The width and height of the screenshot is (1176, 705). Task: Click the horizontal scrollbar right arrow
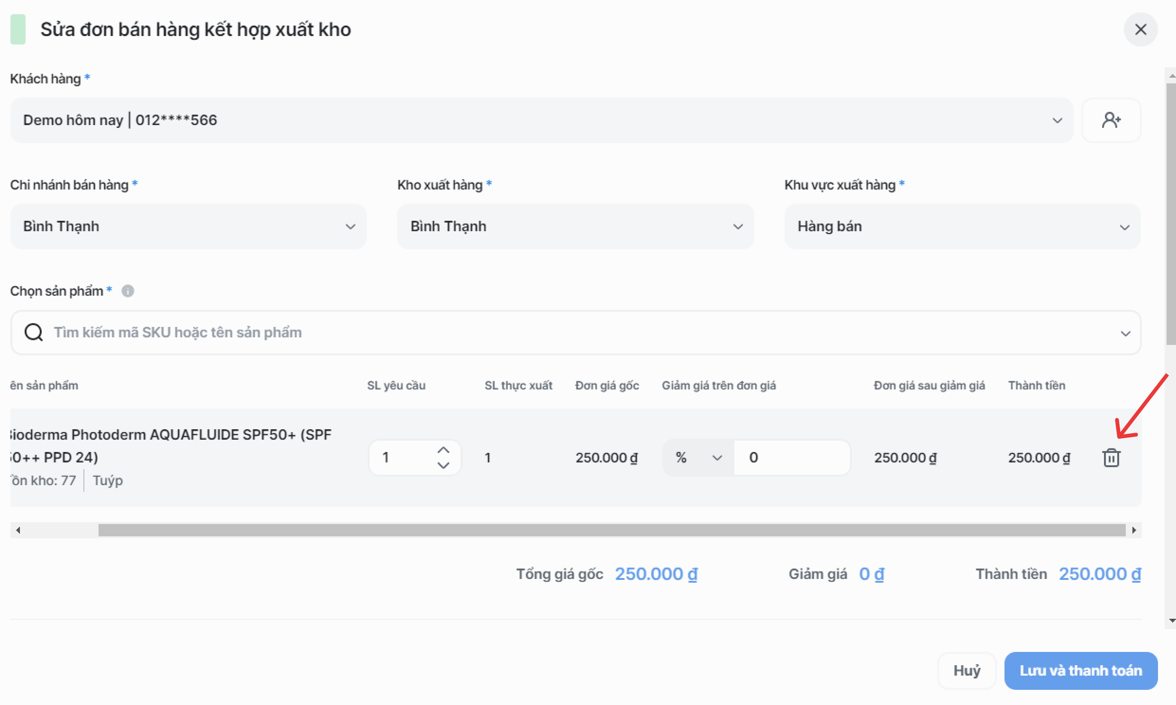pyautogui.click(x=1134, y=530)
